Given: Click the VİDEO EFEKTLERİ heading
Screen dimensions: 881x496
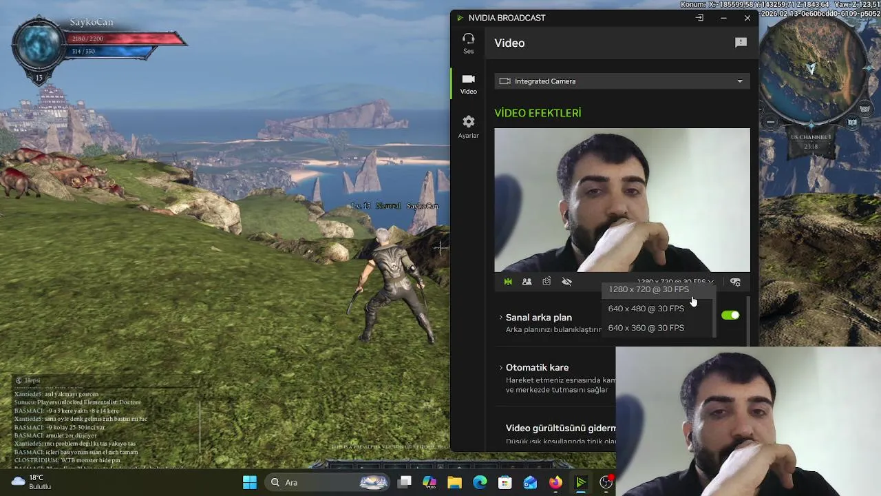Looking at the screenshot, I should click(x=538, y=113).
